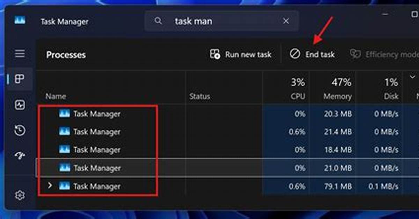Click the Task Manager app icon in title bar
The width and height of the screenshot is (419, 219).
(20, 21)
